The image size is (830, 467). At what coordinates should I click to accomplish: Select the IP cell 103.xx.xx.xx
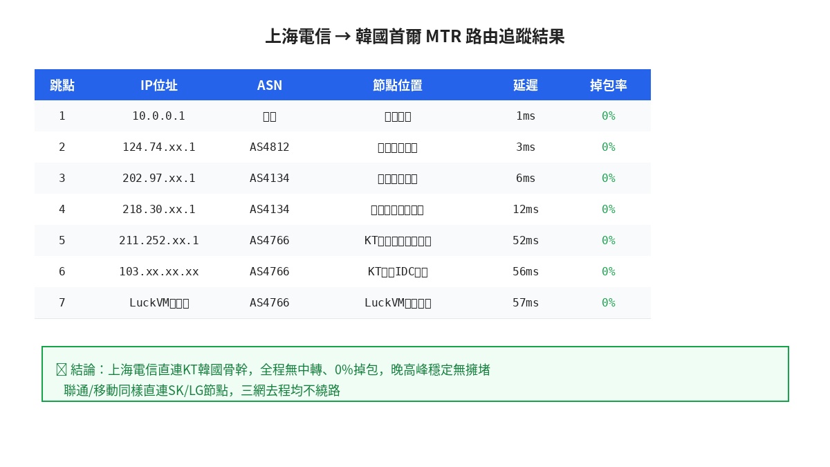(x=159, y=272)
